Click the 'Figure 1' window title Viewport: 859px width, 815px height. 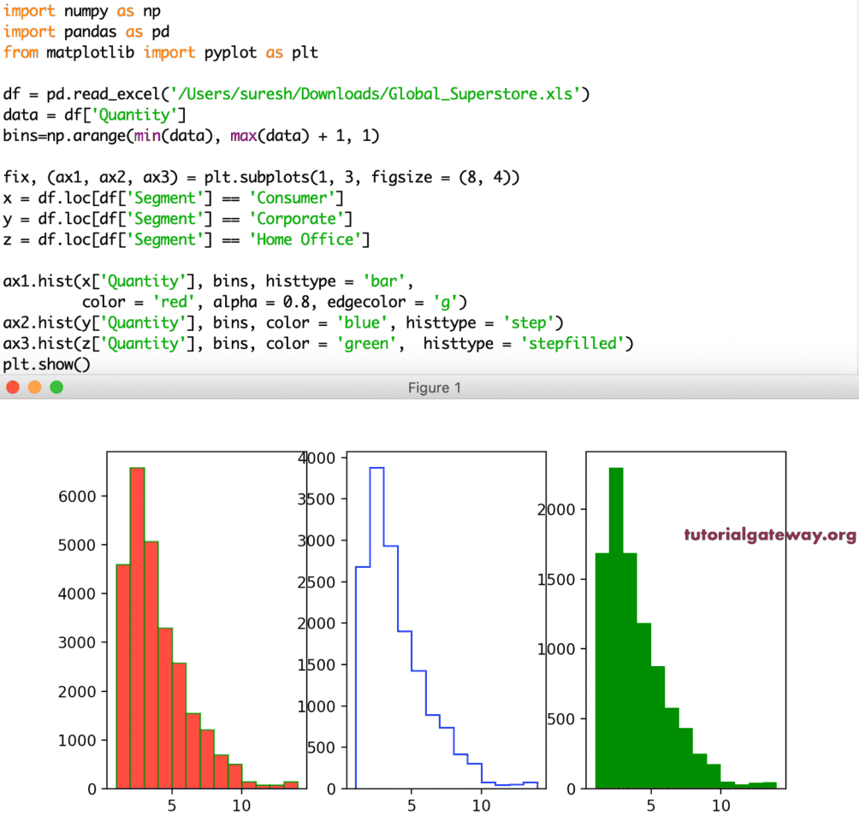(x=434, y=387)
